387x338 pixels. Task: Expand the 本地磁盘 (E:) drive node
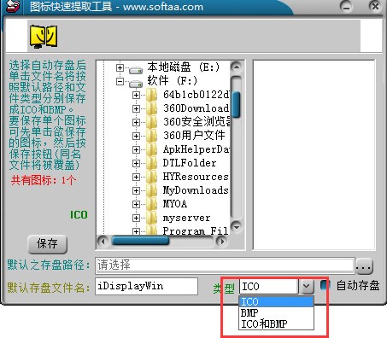pos(120,67)
